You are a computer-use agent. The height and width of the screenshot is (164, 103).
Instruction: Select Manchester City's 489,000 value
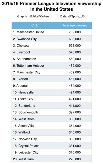(75, 72)
